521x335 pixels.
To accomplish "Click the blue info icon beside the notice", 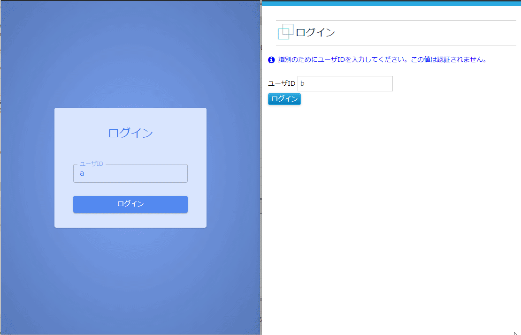I will coord(271,60).
